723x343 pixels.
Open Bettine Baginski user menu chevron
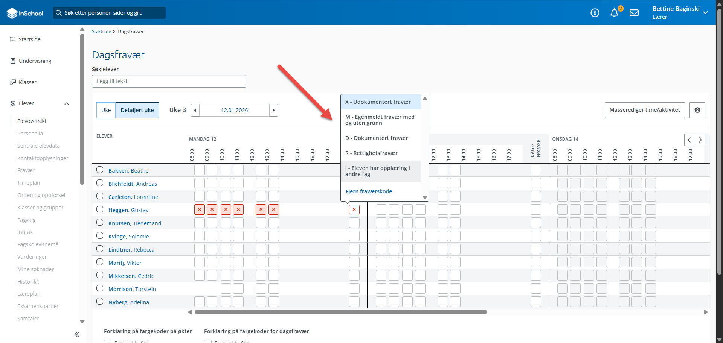coord(705,12)
